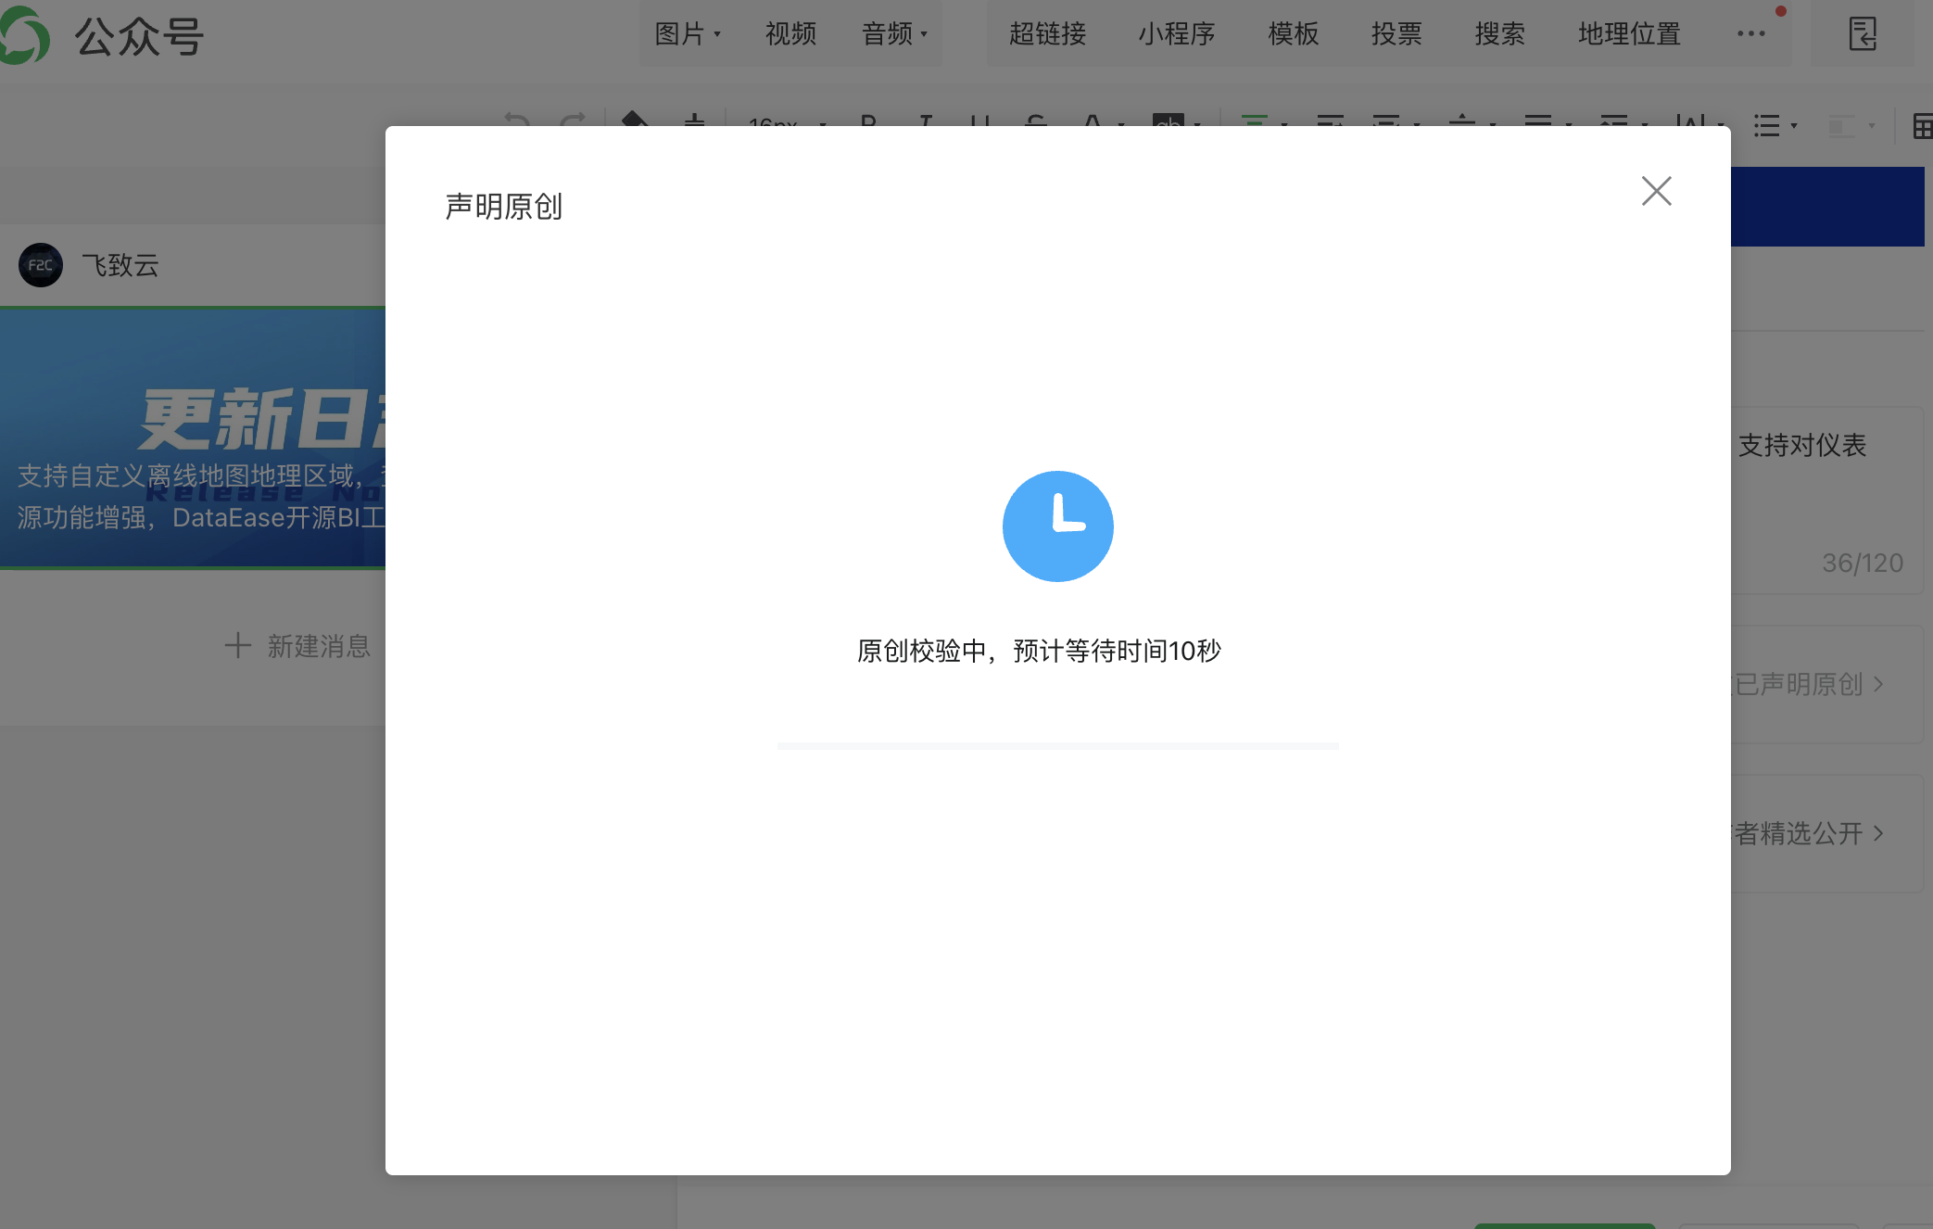
Task: Select the 更新日志 article cover thumbnail
Action: click(193, 437)
